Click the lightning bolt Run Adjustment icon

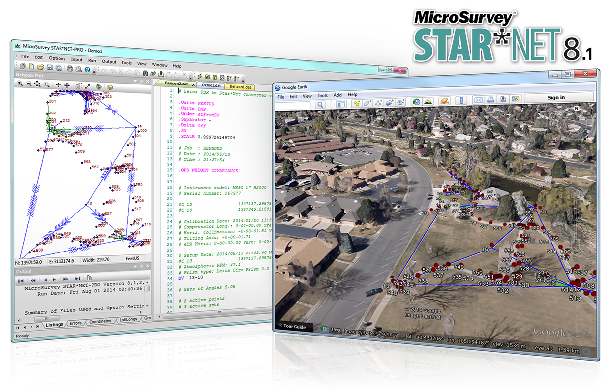tap(200, 76)
